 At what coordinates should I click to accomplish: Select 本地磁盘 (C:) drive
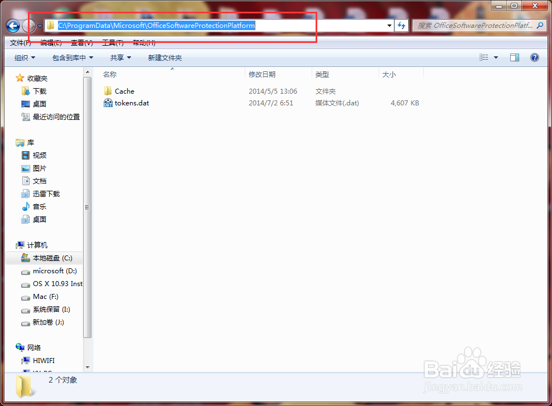point(52,258)
